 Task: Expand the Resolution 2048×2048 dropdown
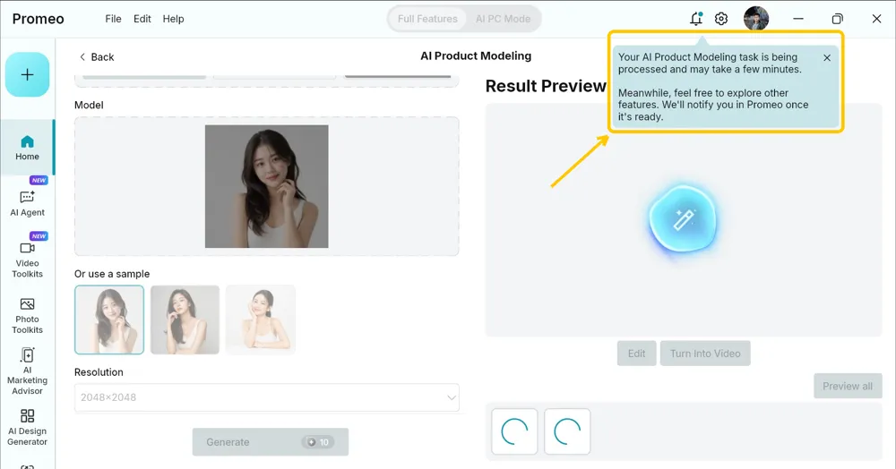click(x=267, y=397)
